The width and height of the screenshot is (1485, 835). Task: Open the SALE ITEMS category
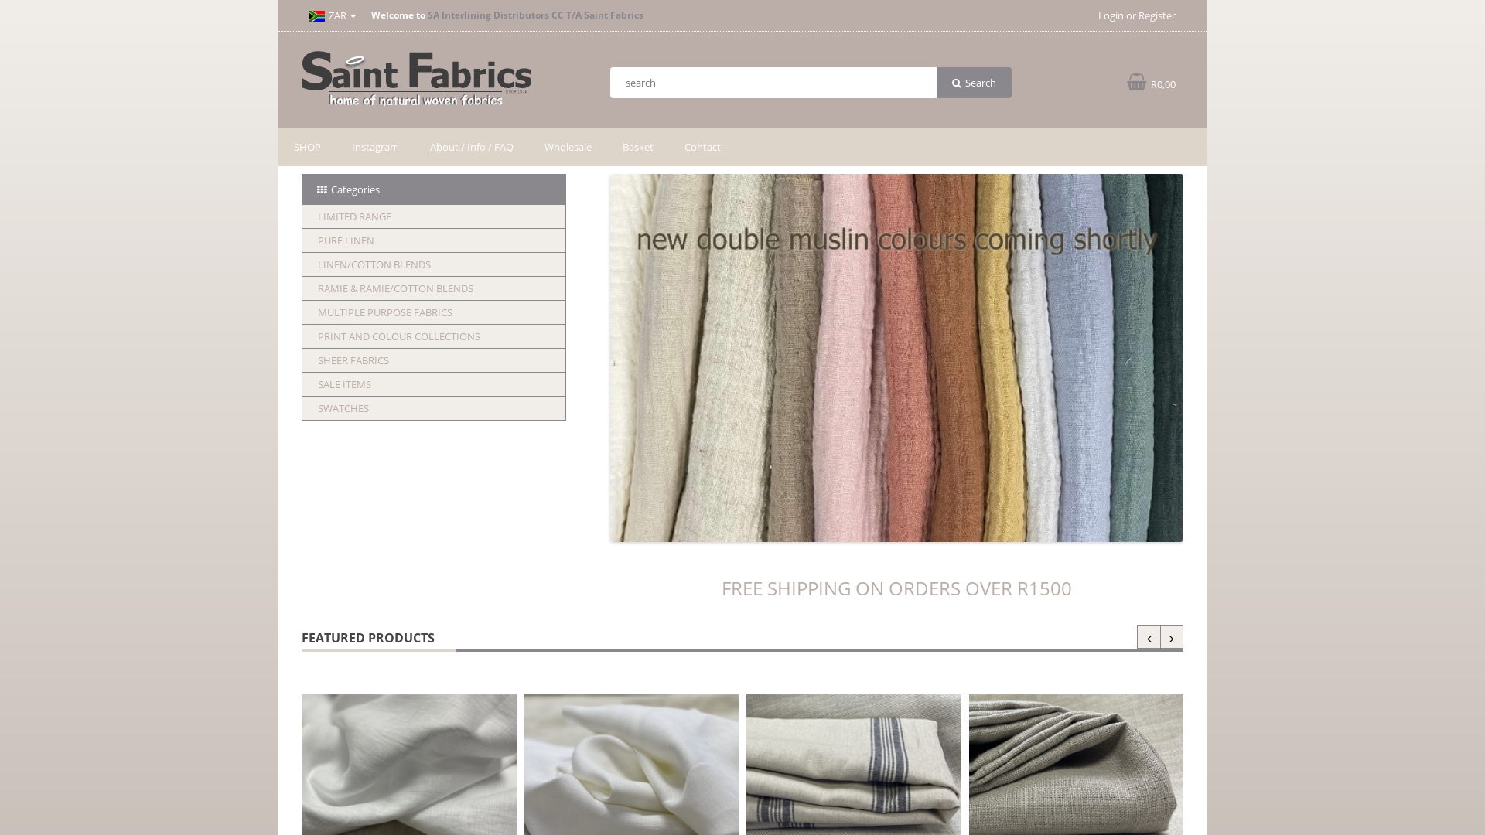point(344,384)
